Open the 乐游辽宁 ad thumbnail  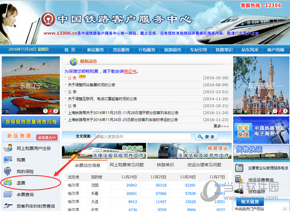[x=31, y=85]
